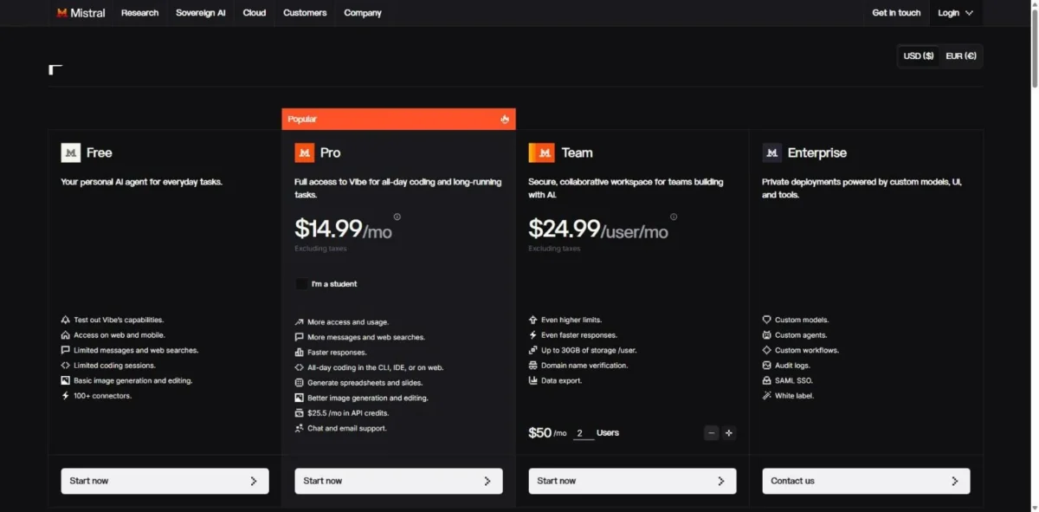Open the Company menu
1039x512 pixels.
point(363,13)
